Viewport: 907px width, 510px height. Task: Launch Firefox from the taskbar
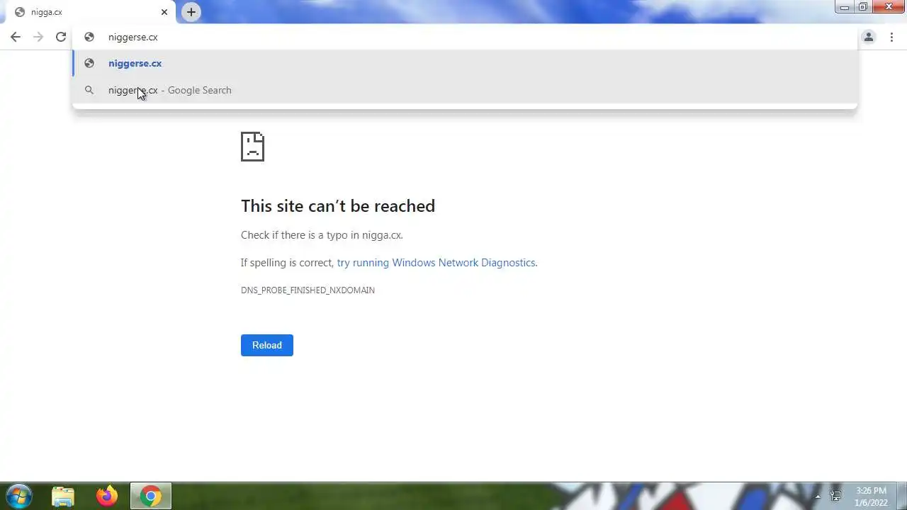pyautogui.click(x=107, y=496)
